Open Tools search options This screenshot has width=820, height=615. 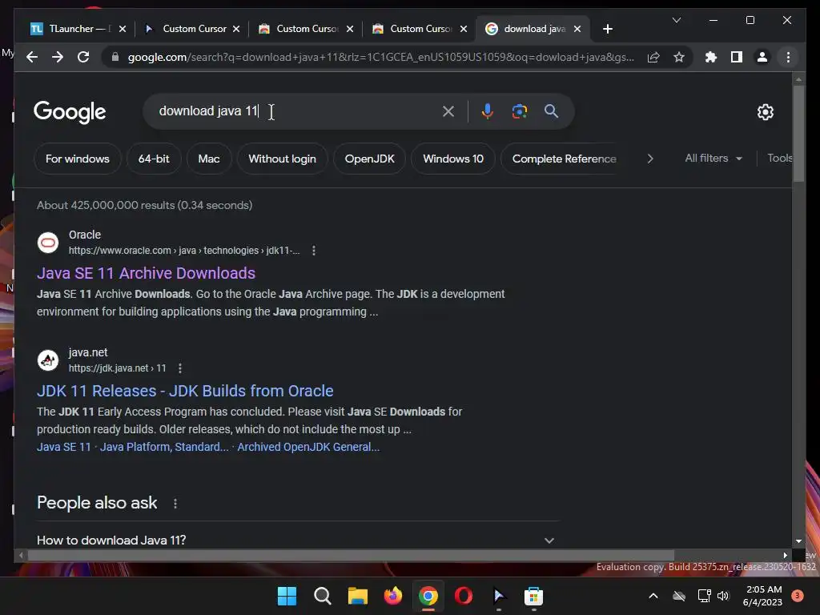pos(779,158)
